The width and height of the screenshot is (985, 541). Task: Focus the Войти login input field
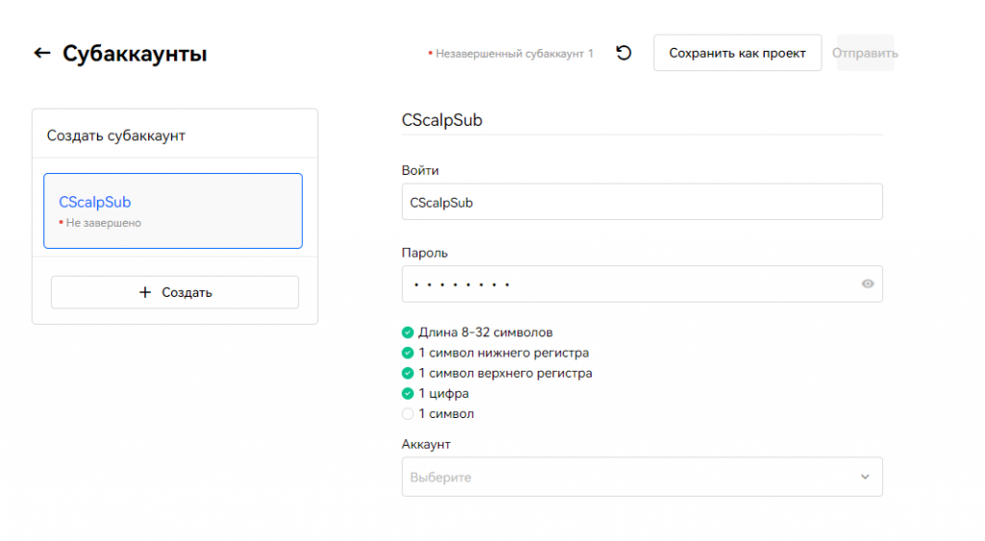click(x=642, y=202)
